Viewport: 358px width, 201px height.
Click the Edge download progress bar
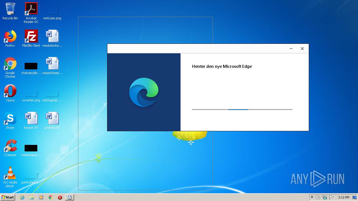(x=242, y=110)
